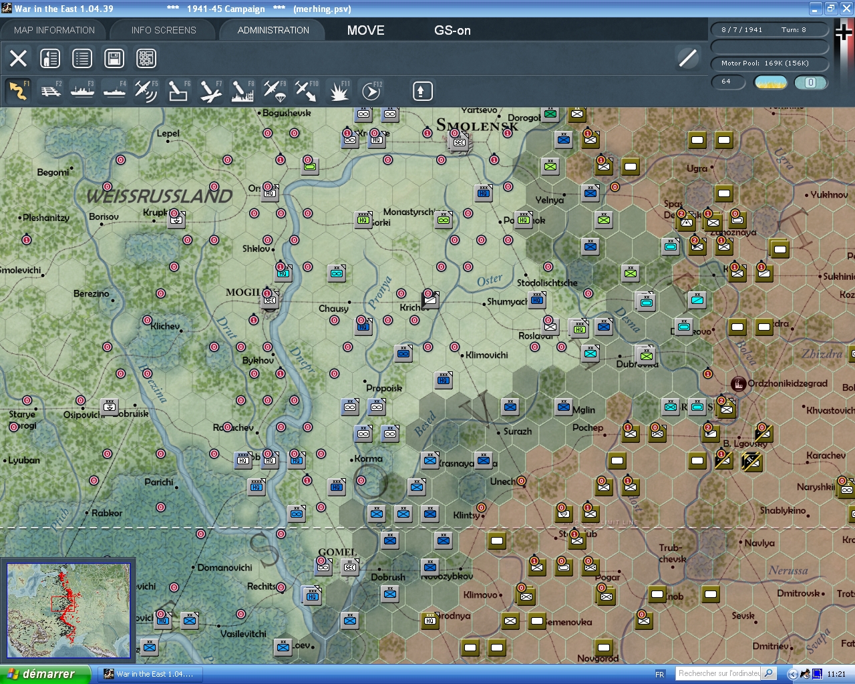The width and height of the screenshot is (855, 684).
Task: Click the floppy disk save game icon
Action: [114, 59]
